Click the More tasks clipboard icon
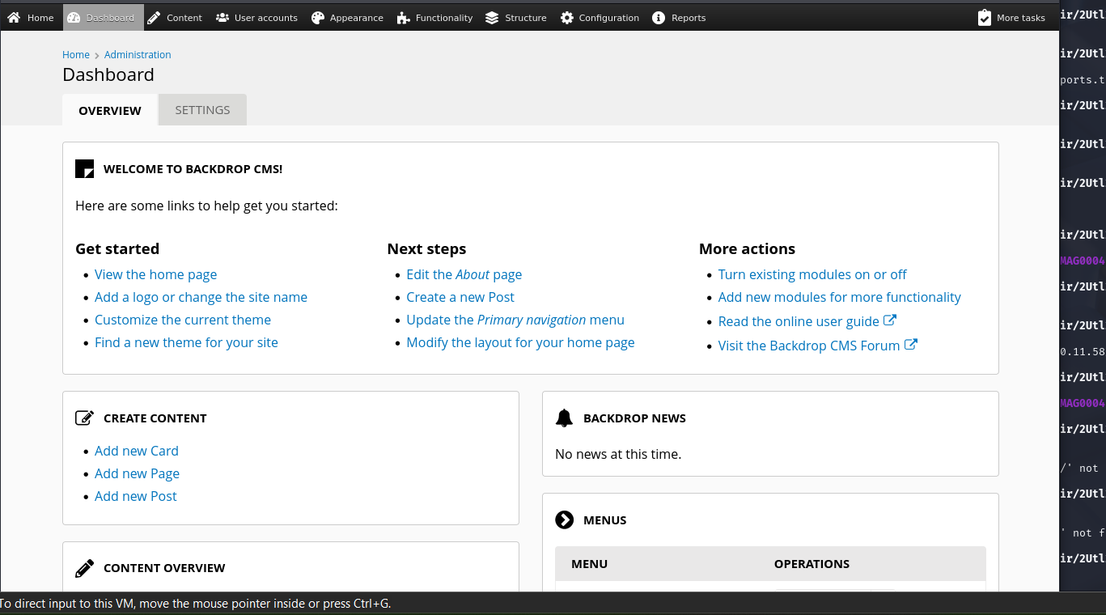The image size is (1106, 615). click(x=984, y=18)
